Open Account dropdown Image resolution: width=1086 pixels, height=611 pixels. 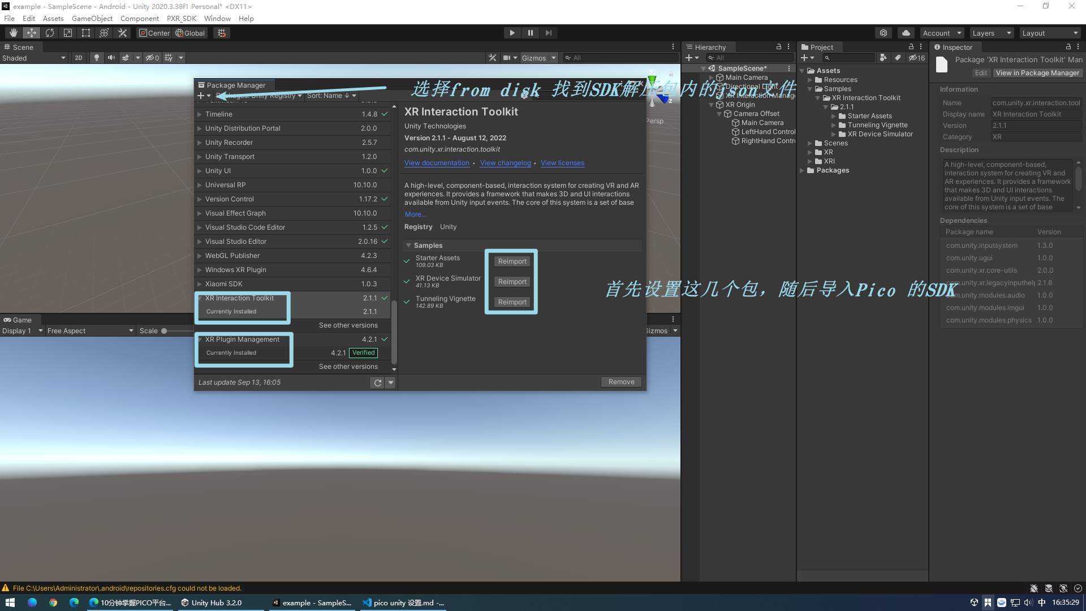(942, 33)
